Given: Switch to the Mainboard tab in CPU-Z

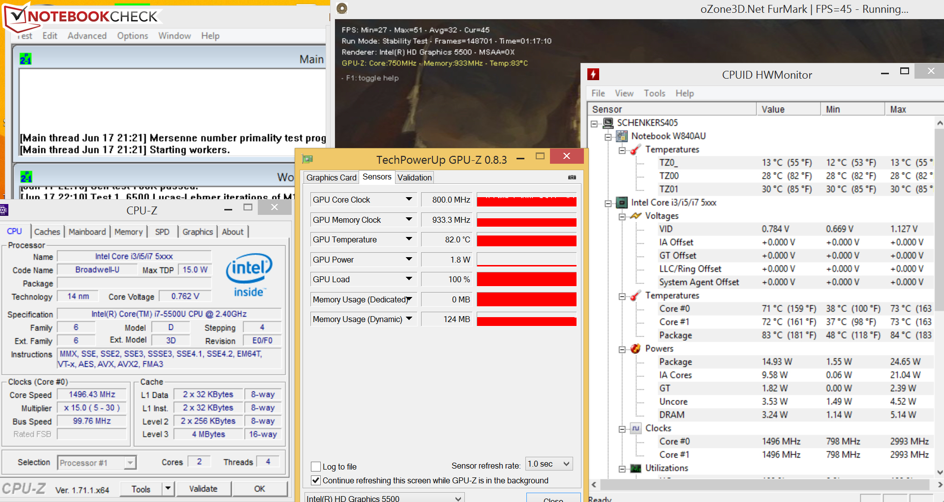Looking at the screenshot, I should click(x=87, y=232).
